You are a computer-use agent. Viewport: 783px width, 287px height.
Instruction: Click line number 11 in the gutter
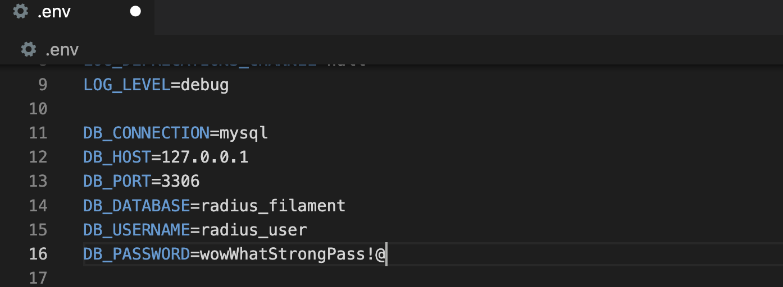click(38, 133)
